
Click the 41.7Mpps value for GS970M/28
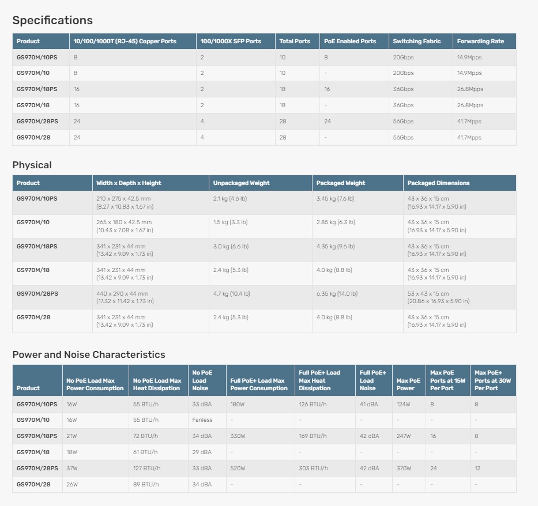pyautogui.click(x=469, y=138)
